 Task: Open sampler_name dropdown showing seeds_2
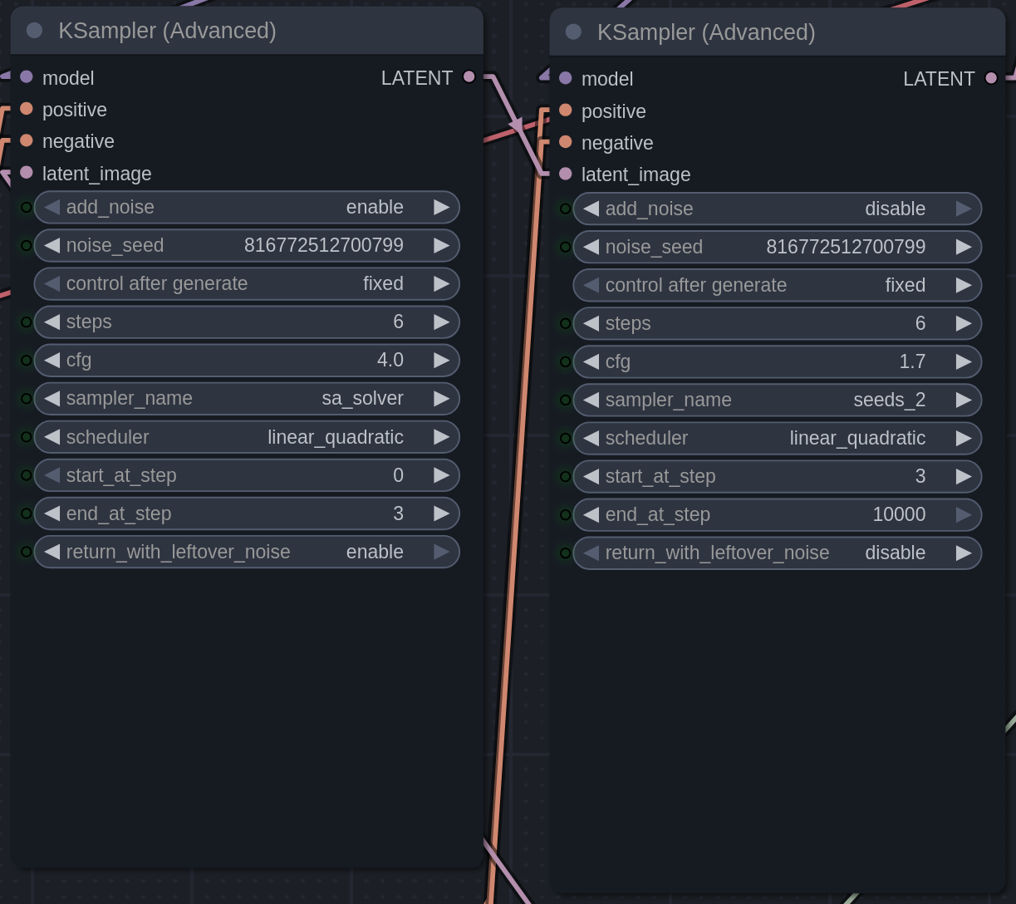pyautogui.click(x=778, y=400)
